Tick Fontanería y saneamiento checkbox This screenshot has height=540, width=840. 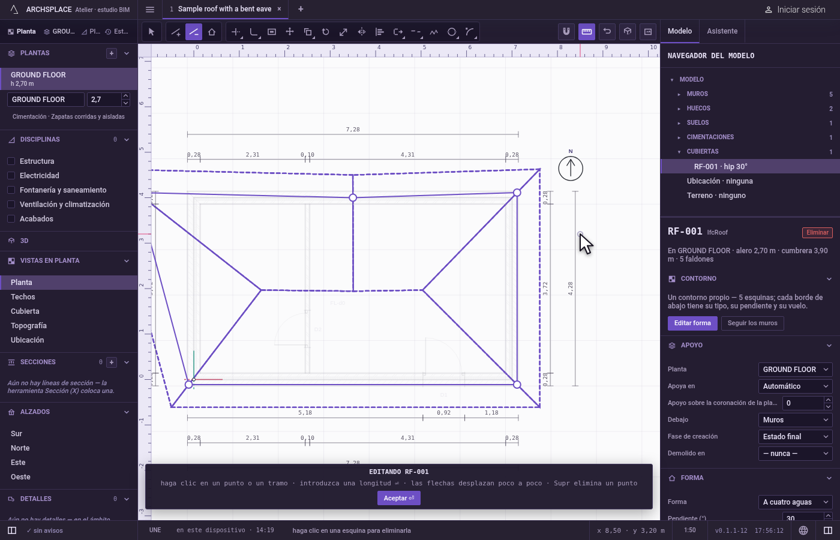11,190
